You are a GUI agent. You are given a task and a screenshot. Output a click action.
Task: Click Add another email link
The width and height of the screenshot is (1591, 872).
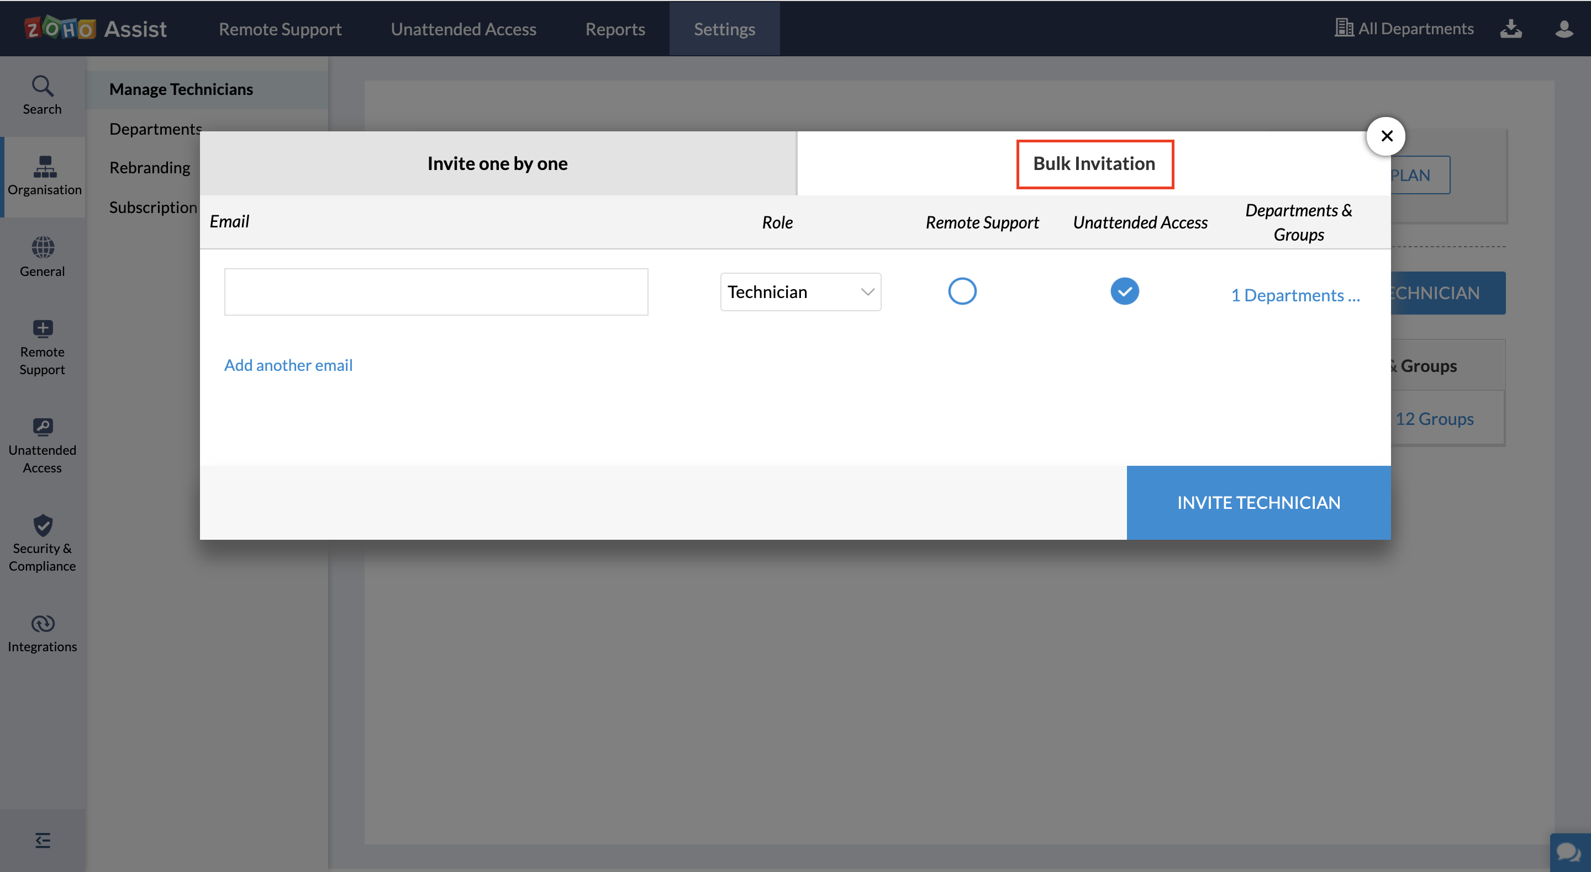(x=288, y=365)
